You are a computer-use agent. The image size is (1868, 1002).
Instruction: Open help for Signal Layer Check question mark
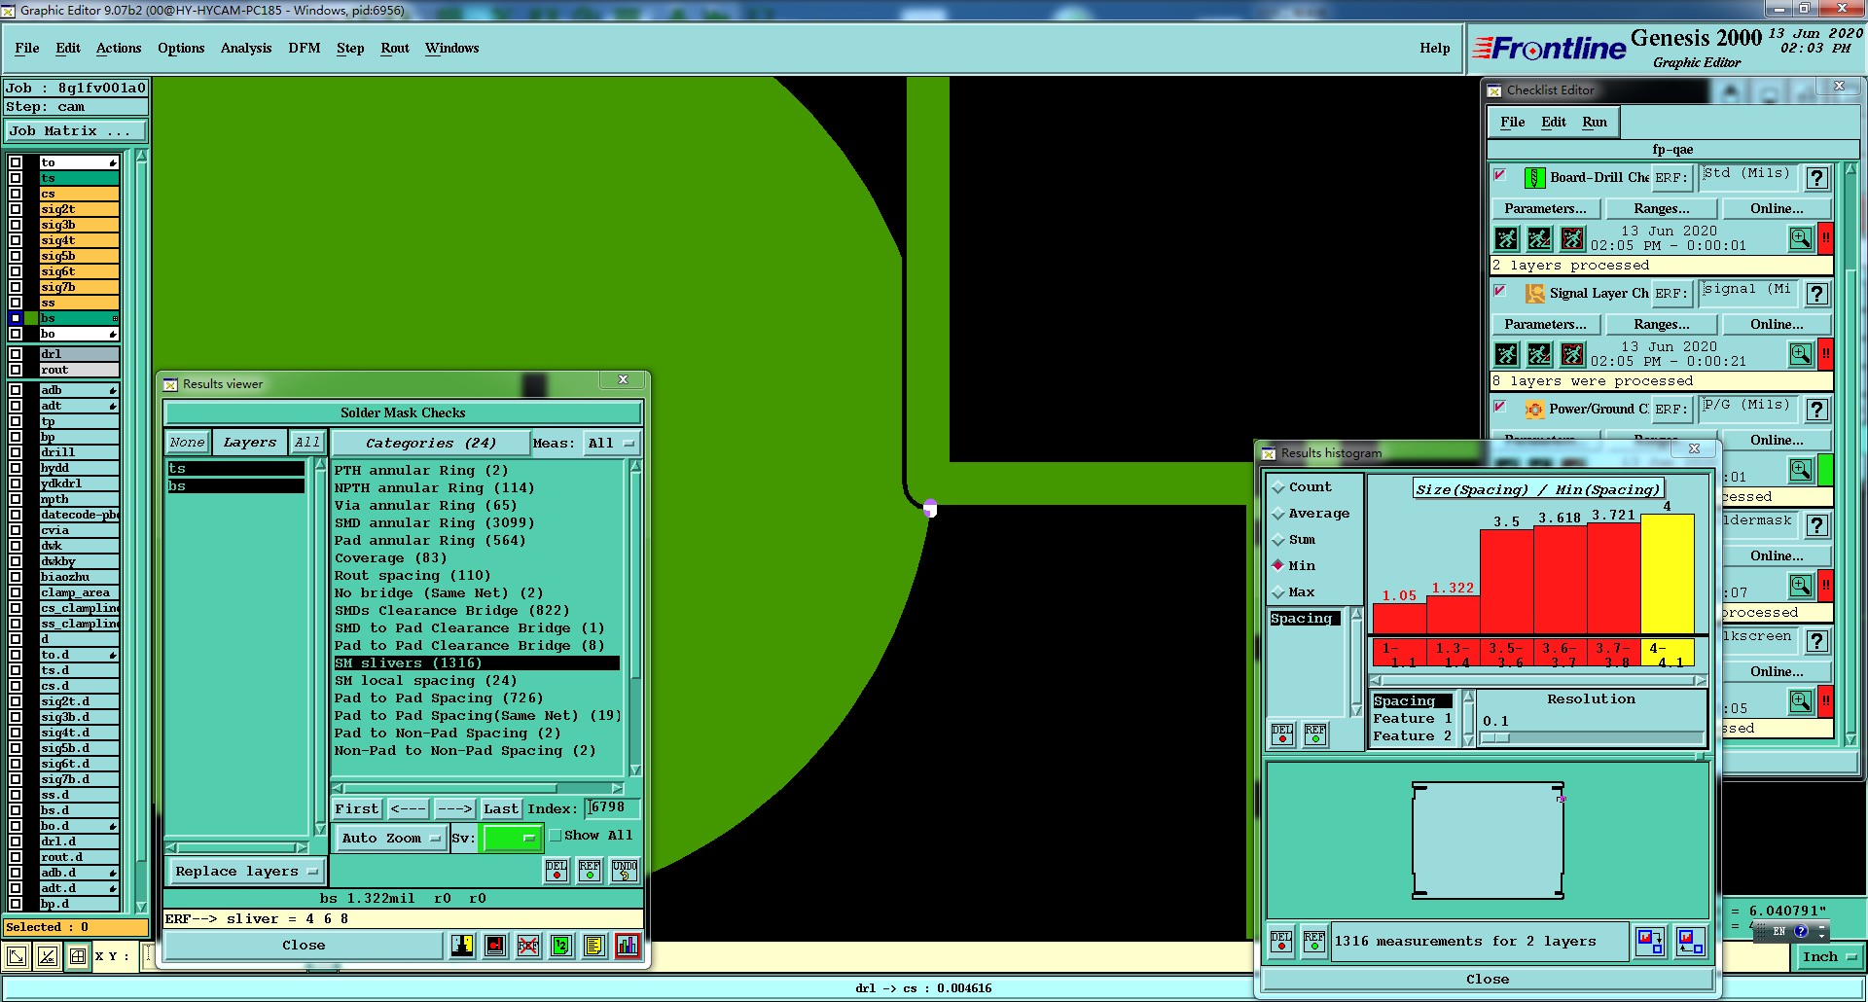tap(1816, 294)
